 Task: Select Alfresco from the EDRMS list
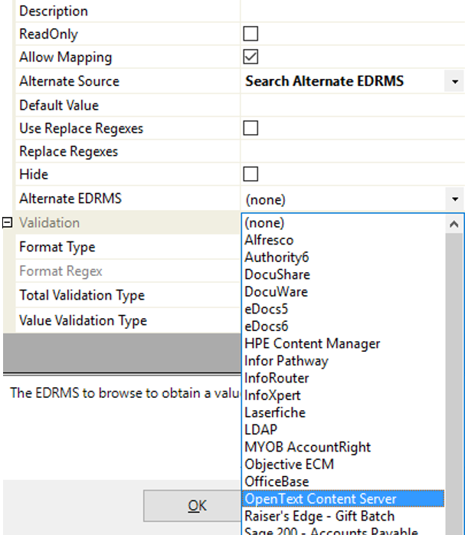[269, 240]
